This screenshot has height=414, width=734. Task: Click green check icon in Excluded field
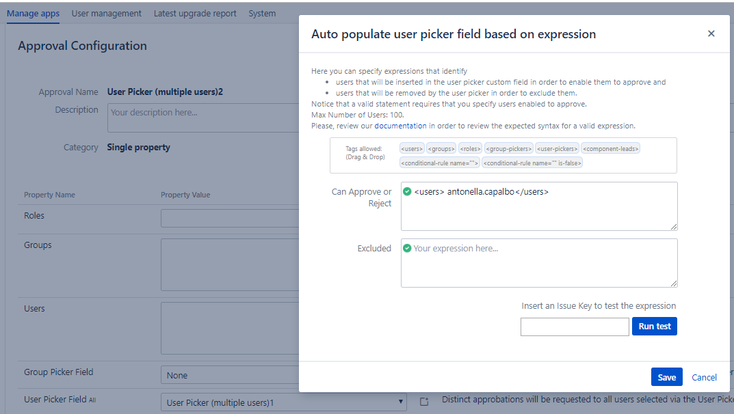(407, 249)
